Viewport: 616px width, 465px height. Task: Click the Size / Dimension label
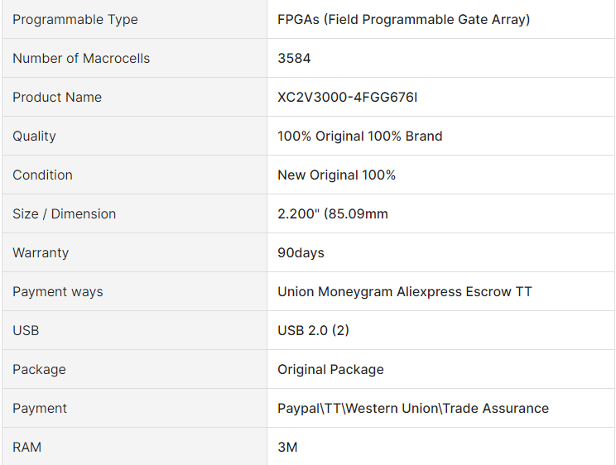click(x=64, y=213)
